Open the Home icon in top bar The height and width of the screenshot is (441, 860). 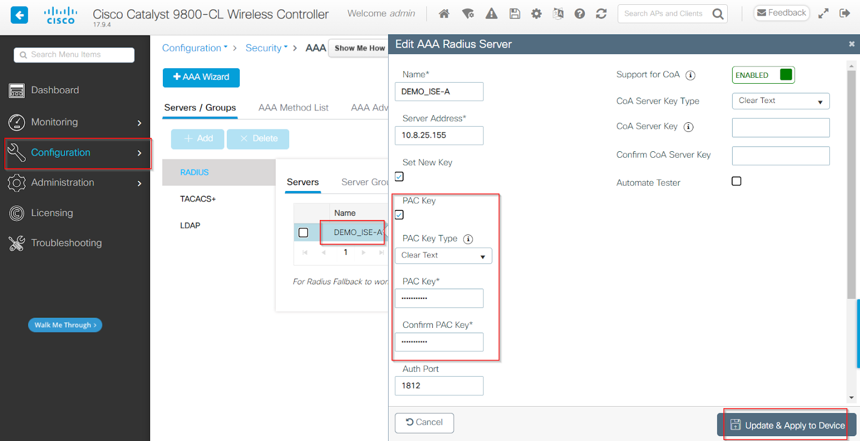click(x=444, y=14)
